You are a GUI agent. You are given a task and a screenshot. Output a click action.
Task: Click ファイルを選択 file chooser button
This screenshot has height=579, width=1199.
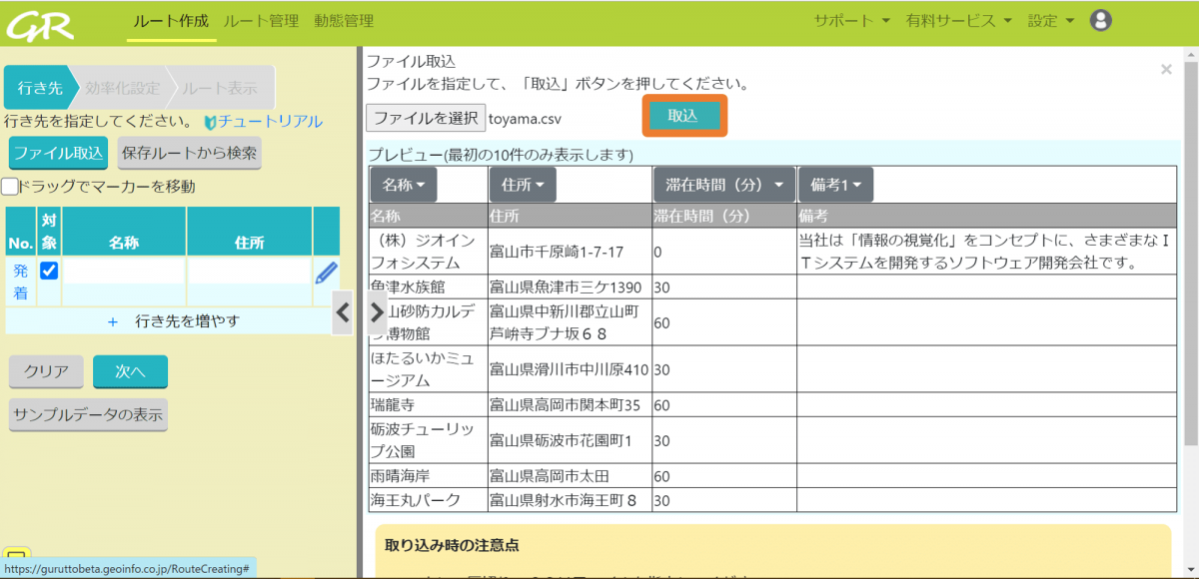426,118
